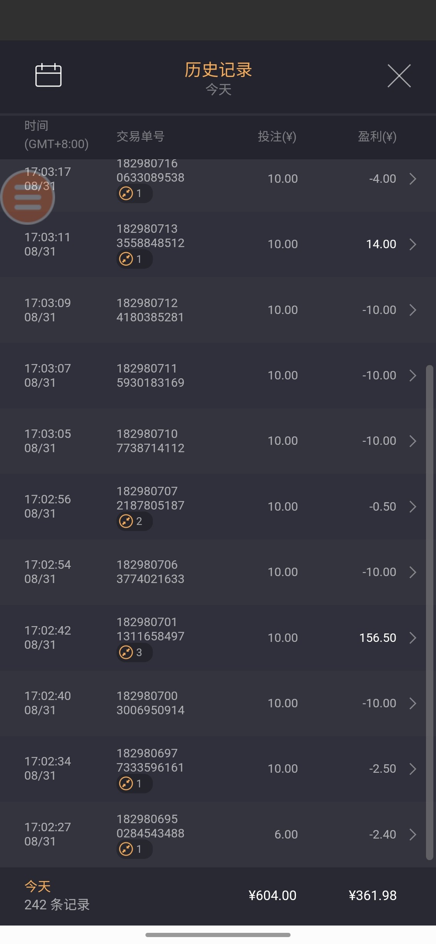The width and height of the screenshot is (436, 944).
Task: Close the history records panel
Action: 399,76
